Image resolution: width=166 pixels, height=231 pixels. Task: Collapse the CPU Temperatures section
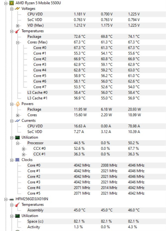pyautogui.click(x=12, y=31)
